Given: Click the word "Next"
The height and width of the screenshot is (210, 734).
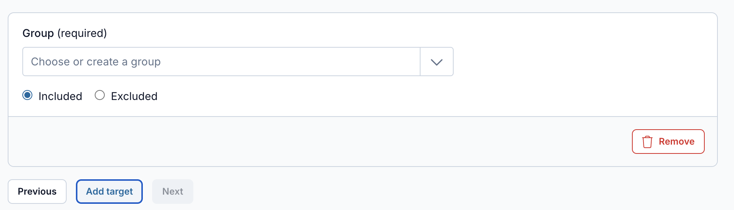Looking at the screenshot, I should tap(173, 192).
